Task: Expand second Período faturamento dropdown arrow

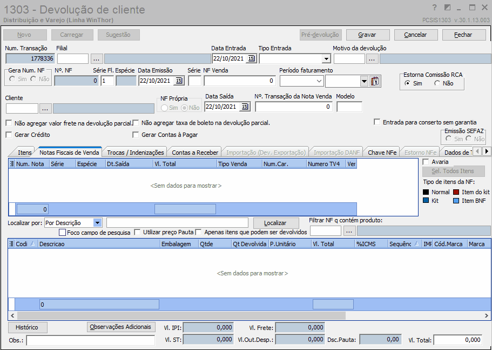Action: click(364, 81)
